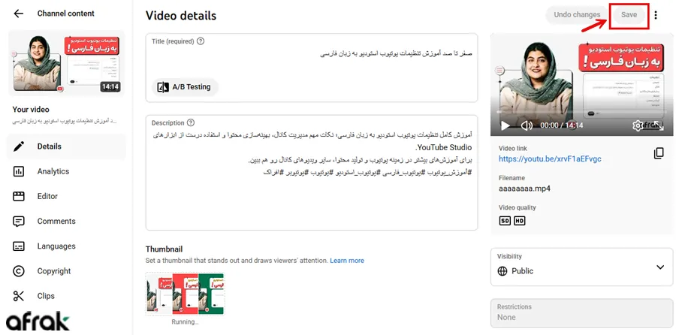Go back using the Channel content arrow
Image resolution: width=676 pixels, height=335 pixels.
click(19, 14)
